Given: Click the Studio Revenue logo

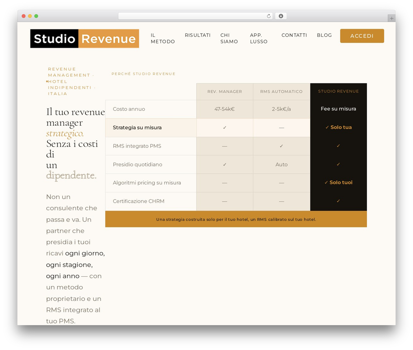Looking at the screenshot, I should (85, 39).
